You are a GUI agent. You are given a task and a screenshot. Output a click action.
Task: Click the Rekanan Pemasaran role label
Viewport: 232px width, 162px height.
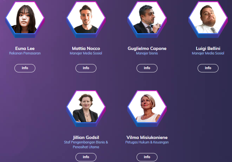tap(25, 53)
